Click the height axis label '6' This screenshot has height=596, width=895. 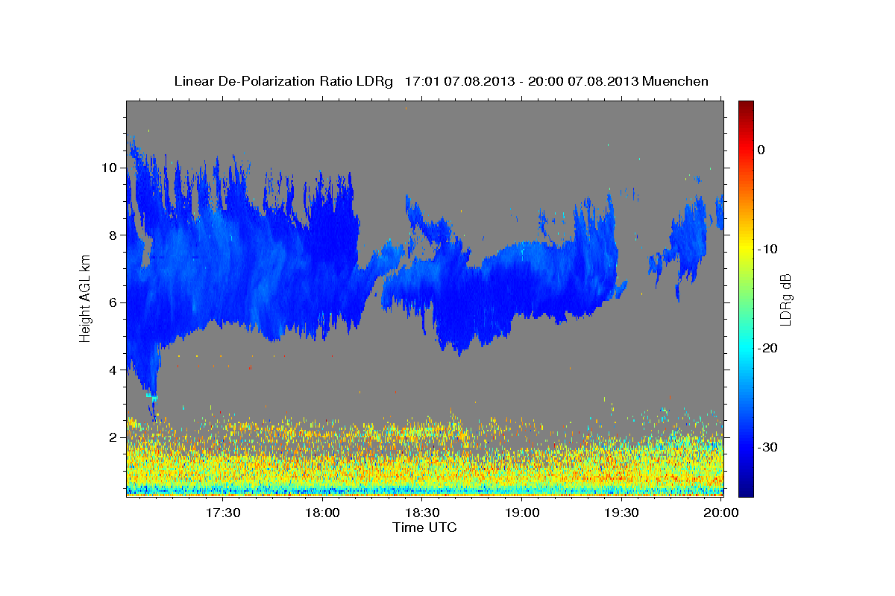[113, 302]
